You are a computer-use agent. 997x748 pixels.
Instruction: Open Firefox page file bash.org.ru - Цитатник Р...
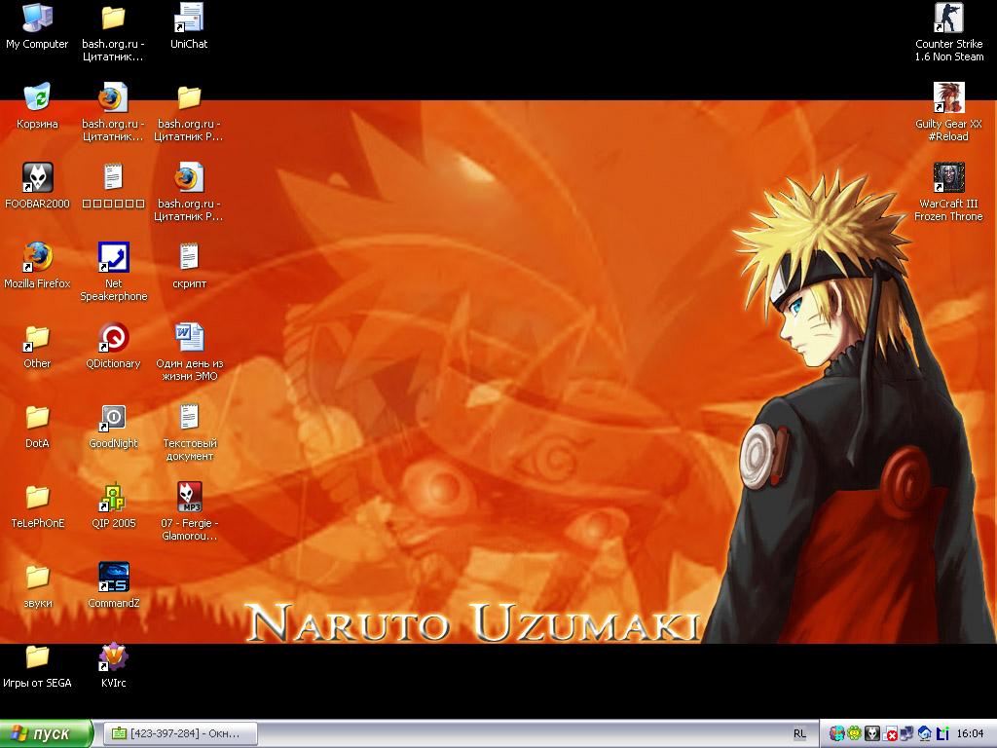coord(189,192)
